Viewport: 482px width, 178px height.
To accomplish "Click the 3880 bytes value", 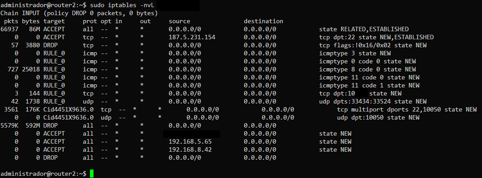I will (33, 46).
